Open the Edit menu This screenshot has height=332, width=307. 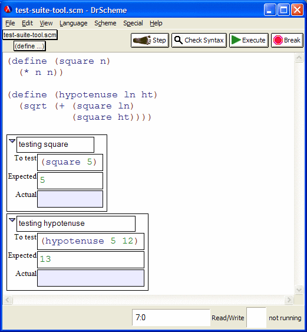(27, 23)
